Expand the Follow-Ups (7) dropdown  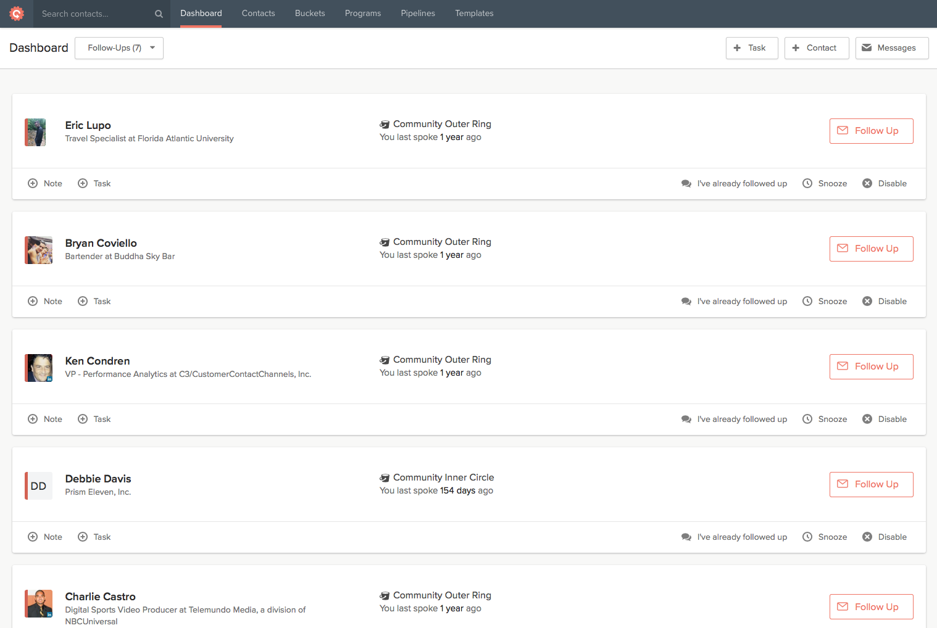pos(119,48)
